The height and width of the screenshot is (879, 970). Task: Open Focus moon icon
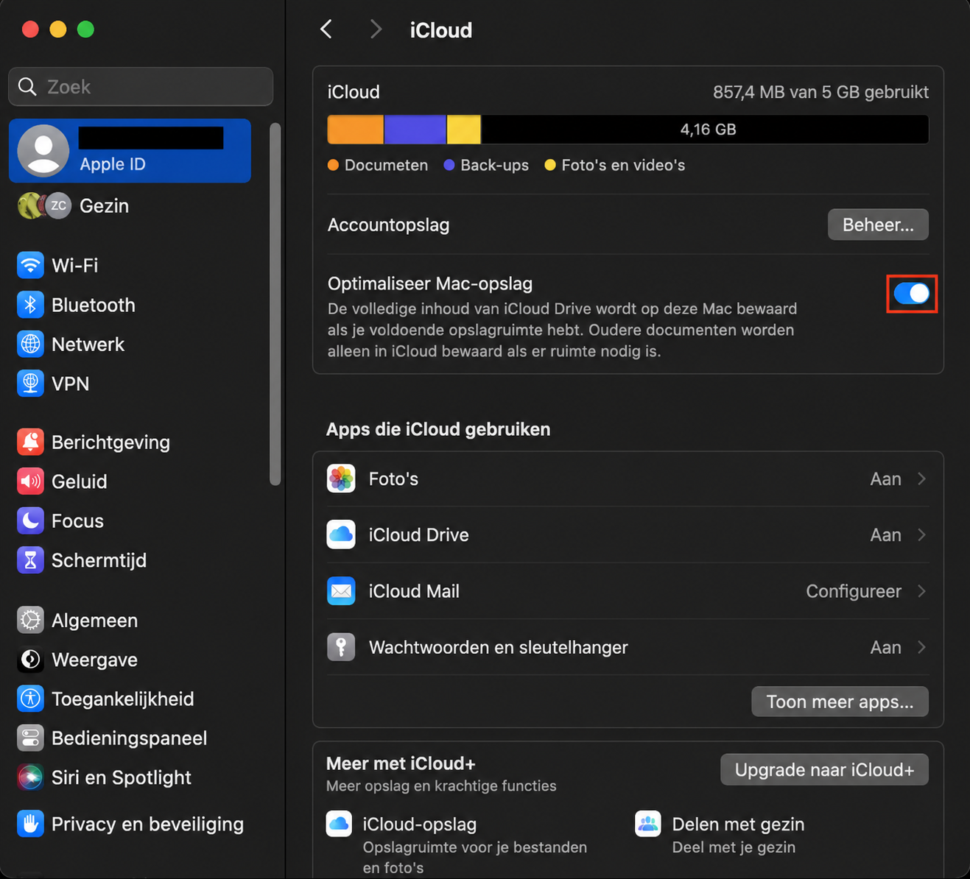click(30, 520)
